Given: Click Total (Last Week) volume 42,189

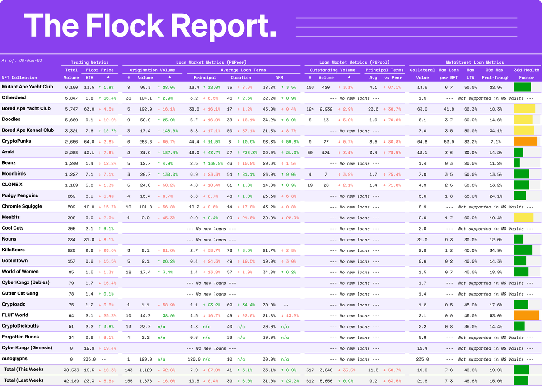Looking at the screenshot, I should (71, 381).
